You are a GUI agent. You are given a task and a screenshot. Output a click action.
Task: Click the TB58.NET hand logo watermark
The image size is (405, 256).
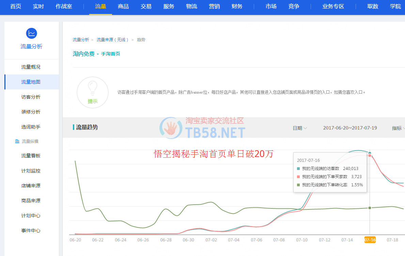point(171,129)
